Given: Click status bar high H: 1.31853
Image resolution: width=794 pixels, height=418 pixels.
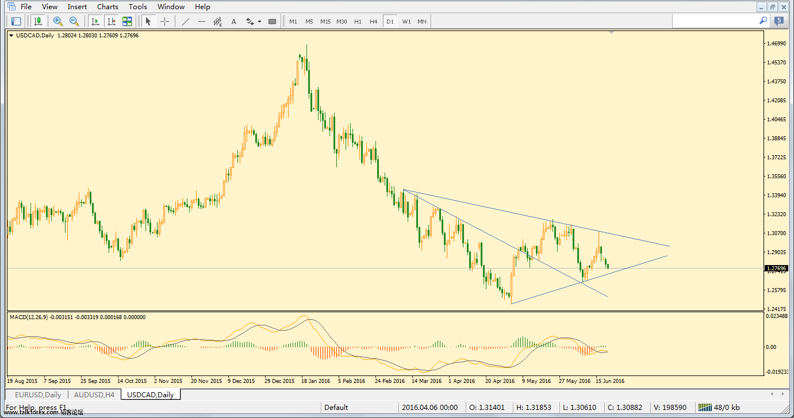Looking at the screenshot, I should pos(534,408).
